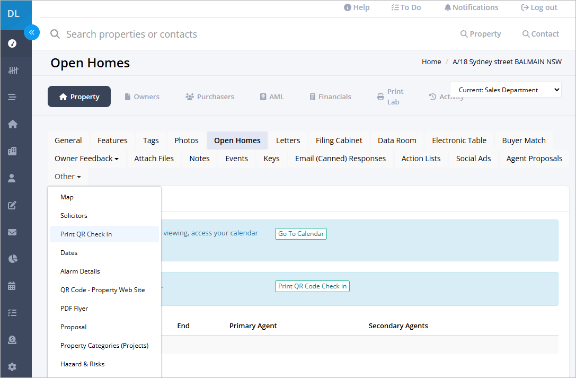Collapse the Other dropdown menu
Screen dimensions: 576x378
click(68, 177)
